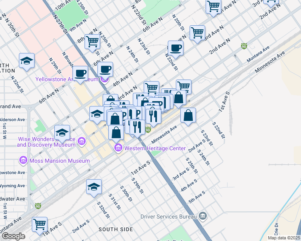Select the Western Heritage Center label
Screen dimensions: 301x241
(x=155, y=149)
